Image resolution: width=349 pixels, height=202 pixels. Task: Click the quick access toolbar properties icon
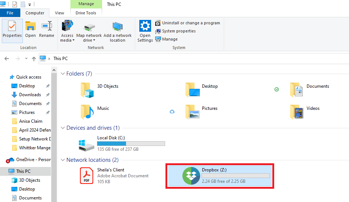pos(15,4)
